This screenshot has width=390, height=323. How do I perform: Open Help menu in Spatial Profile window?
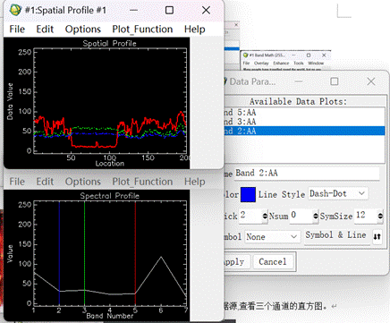point(194,30)
